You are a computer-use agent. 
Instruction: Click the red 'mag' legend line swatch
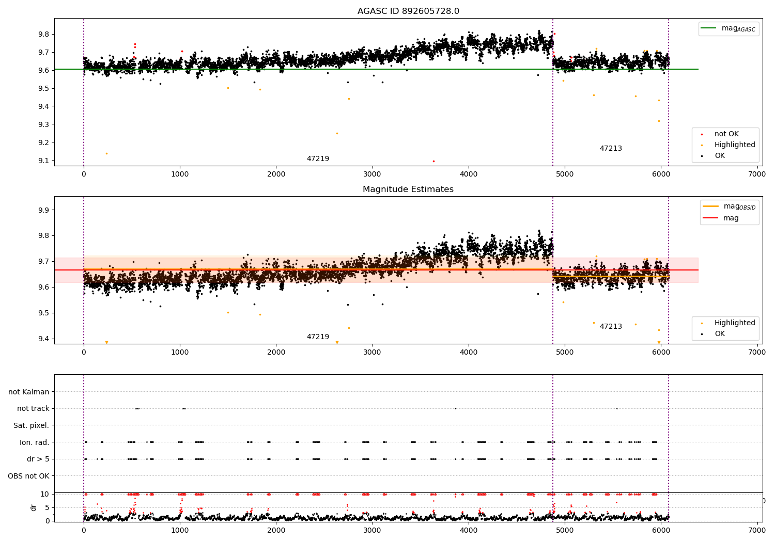711,218
